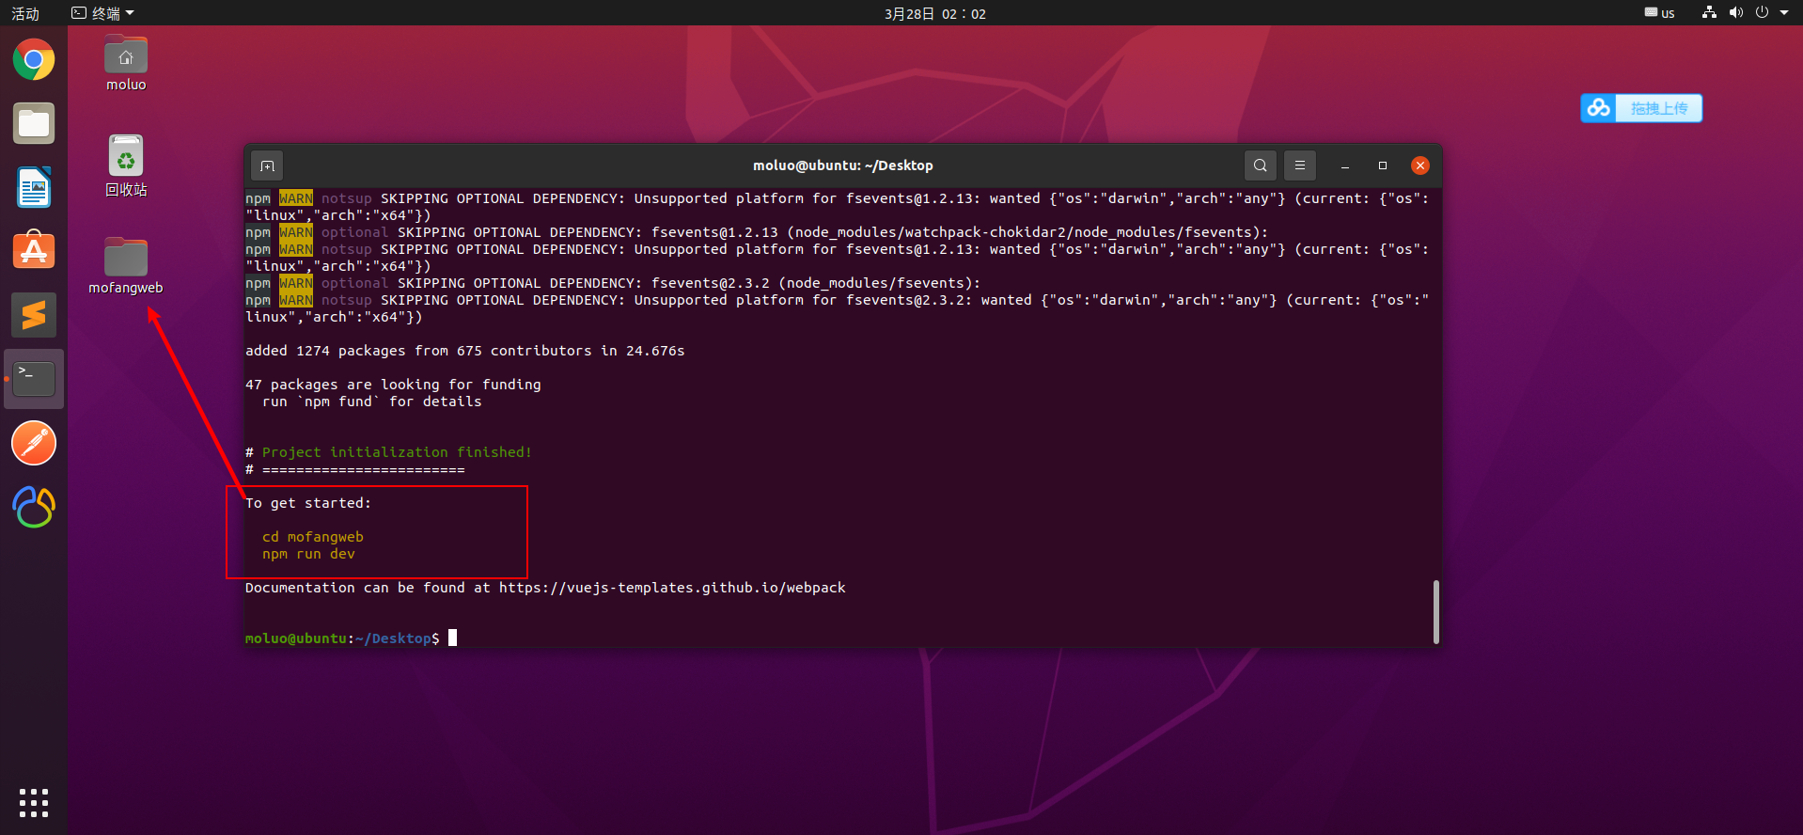This screenshot has height=835, width=1803.
Task: Open Postman from the dock
Action: point(34,443)
